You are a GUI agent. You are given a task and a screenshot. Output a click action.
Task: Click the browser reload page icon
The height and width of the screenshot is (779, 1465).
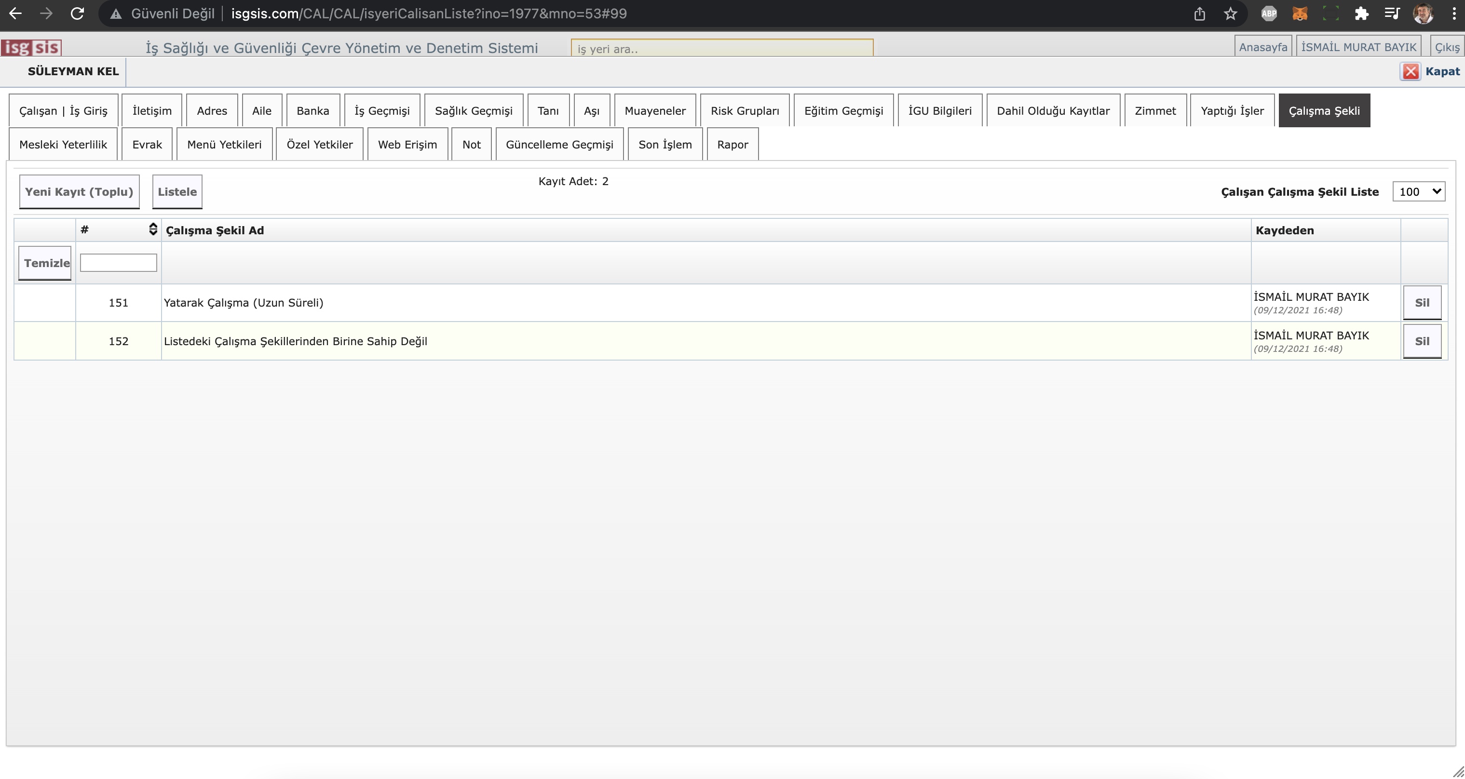[77, 13]
